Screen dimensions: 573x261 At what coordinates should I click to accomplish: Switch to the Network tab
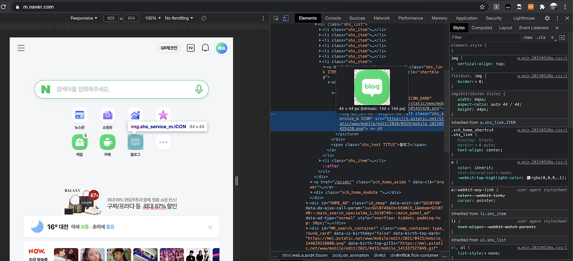(x=382, y=18)
